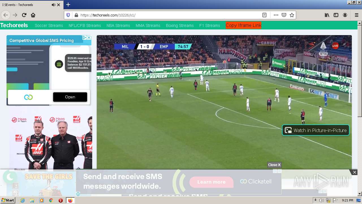Click Show desktop button

click(x=359, y=200)
